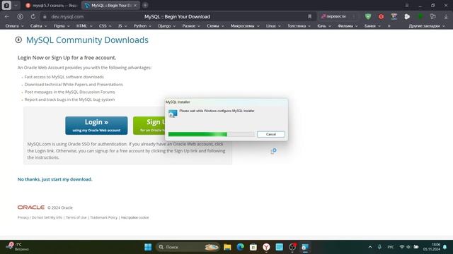
Task: Click the MySQL Installer dialog title bar
Action: [226, 102]
